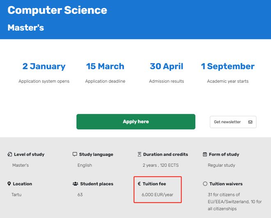Click the Master's subtitle in header
Viewport: 271px width, 218px height.
point(25,28)
